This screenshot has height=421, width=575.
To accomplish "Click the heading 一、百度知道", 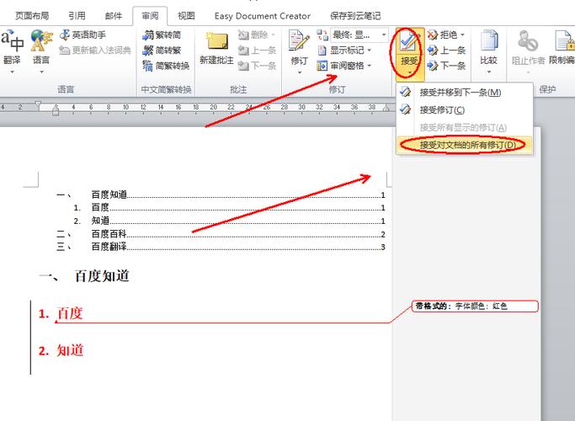I will pos(84,276).
